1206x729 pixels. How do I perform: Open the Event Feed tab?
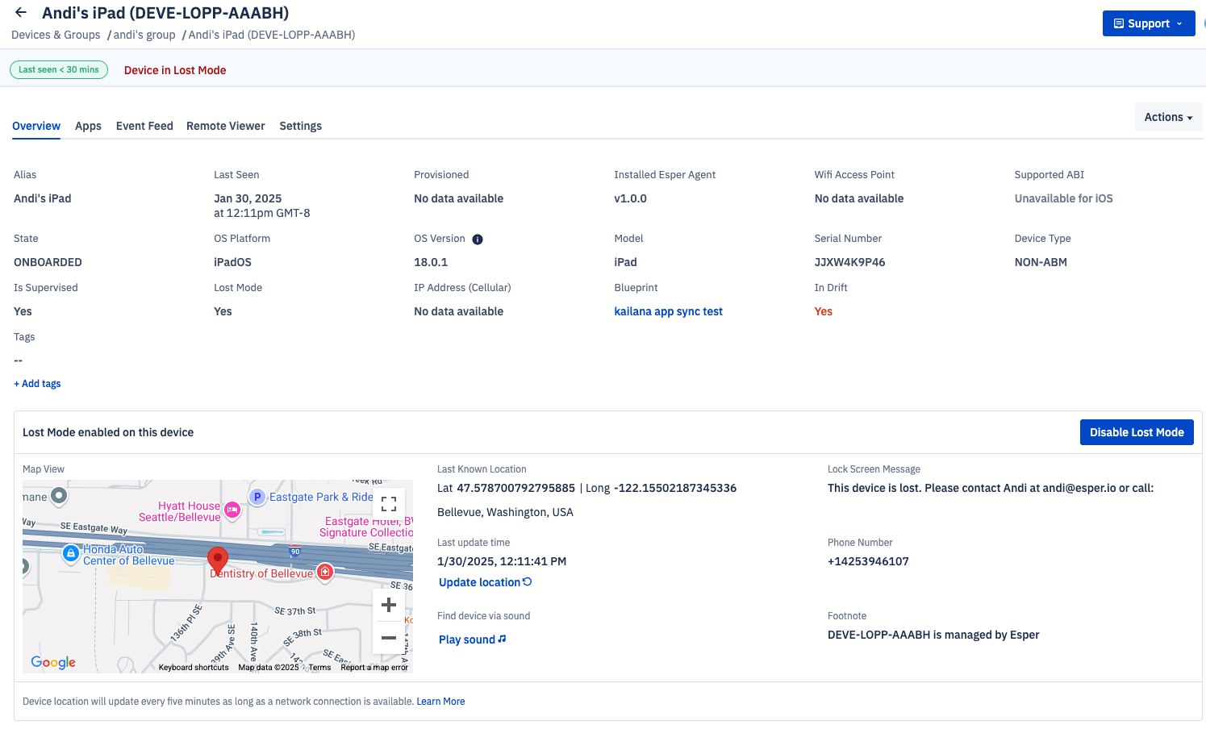(144, 126)
